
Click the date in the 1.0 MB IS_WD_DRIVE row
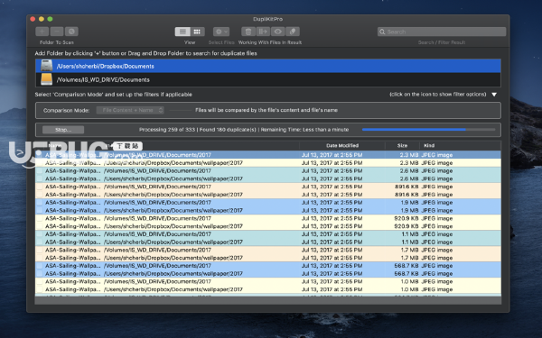pyautogui.click(x=332, y=281)
